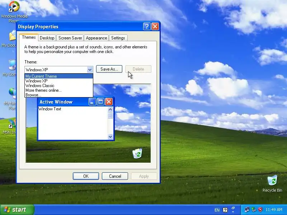Open the My Documents desktop icon
The width and height of the screenshot is (287, 215).
(x=9, y=39)
